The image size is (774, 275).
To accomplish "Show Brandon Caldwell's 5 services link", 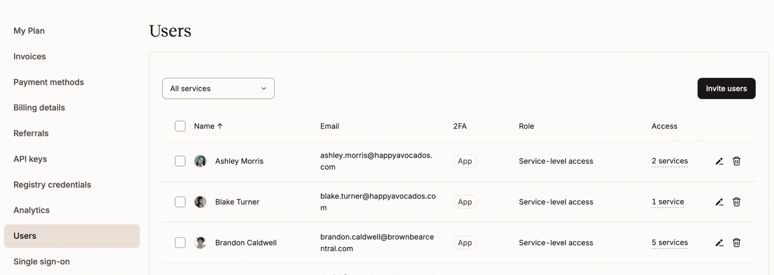I will 670,243.
